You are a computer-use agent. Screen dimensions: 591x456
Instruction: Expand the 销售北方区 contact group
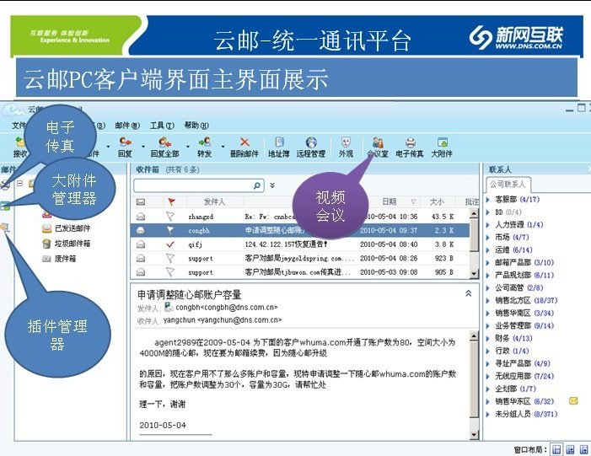coord(488,300)
